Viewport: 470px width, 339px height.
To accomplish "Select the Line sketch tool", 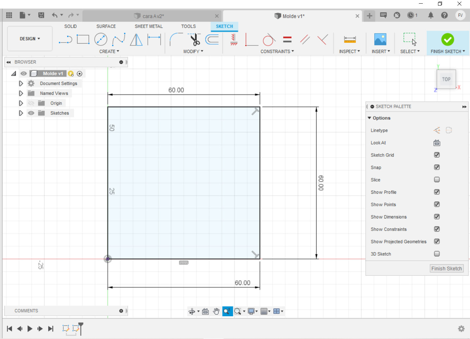I will (x=65, y=40).
